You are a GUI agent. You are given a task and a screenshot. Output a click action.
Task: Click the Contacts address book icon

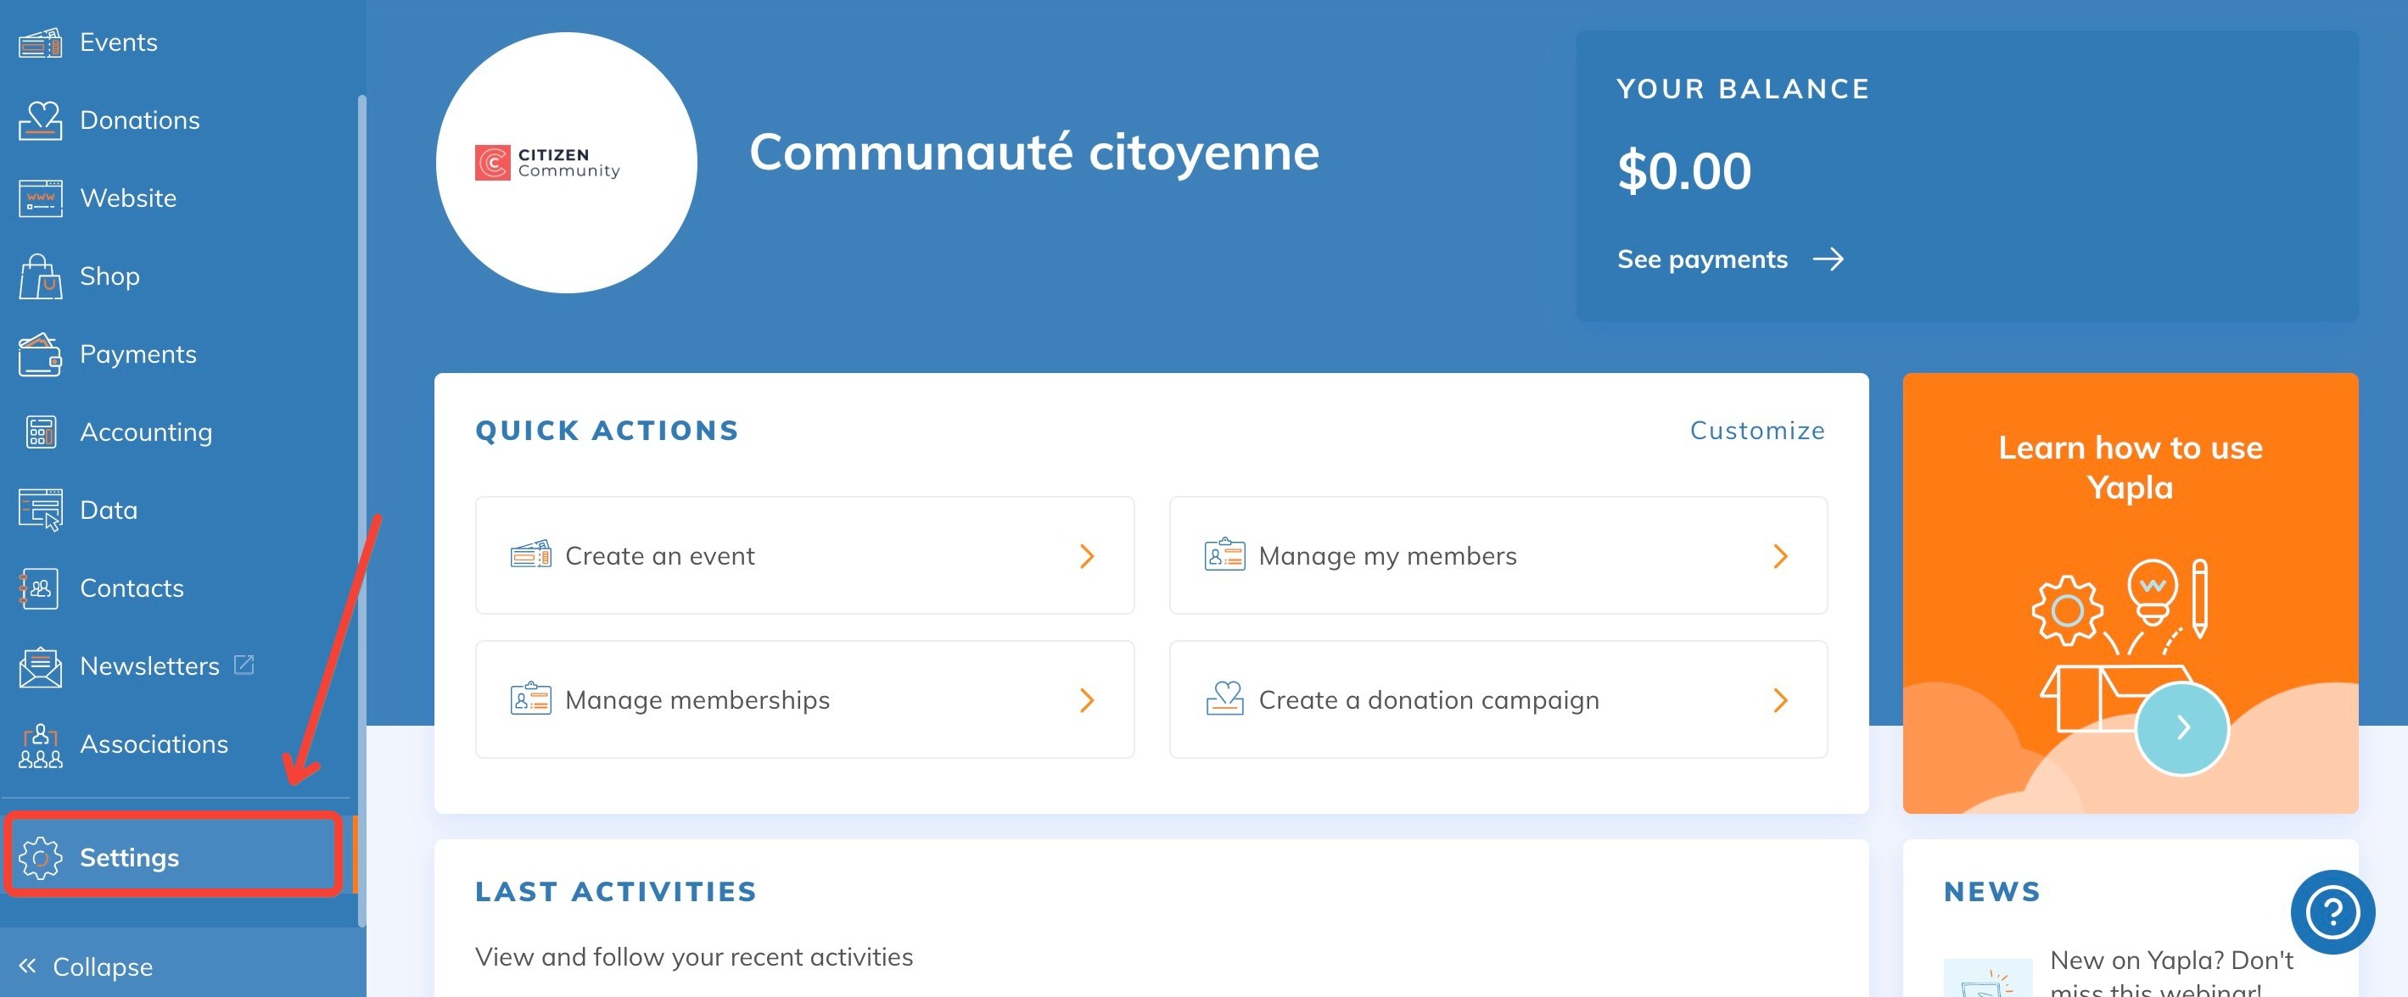coord(40,588)
